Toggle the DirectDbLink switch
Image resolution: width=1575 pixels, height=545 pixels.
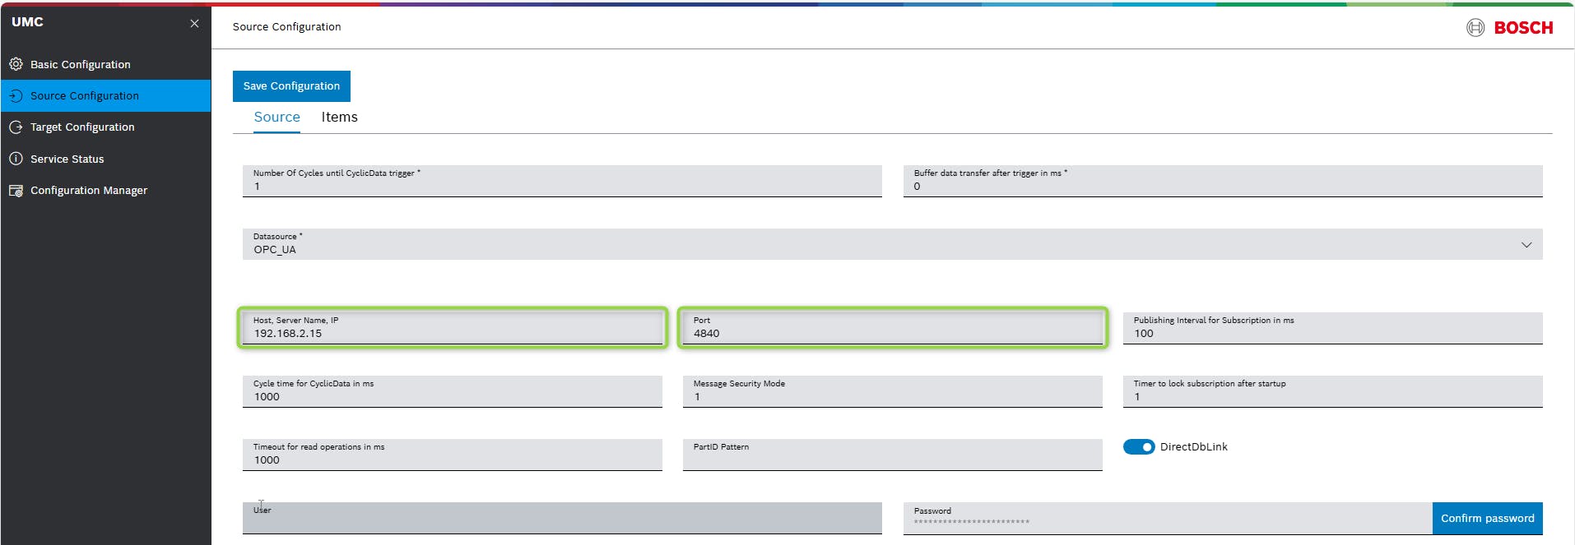(x=1139, y=447)
